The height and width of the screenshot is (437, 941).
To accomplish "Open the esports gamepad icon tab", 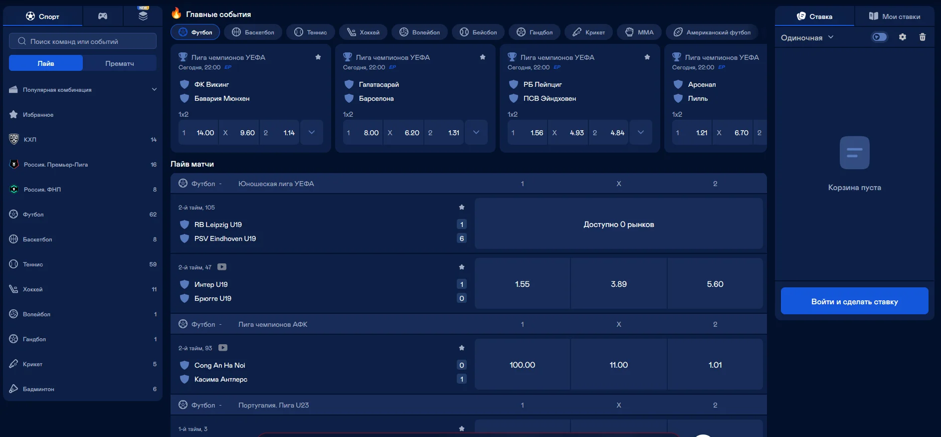I will coord(102,16).
